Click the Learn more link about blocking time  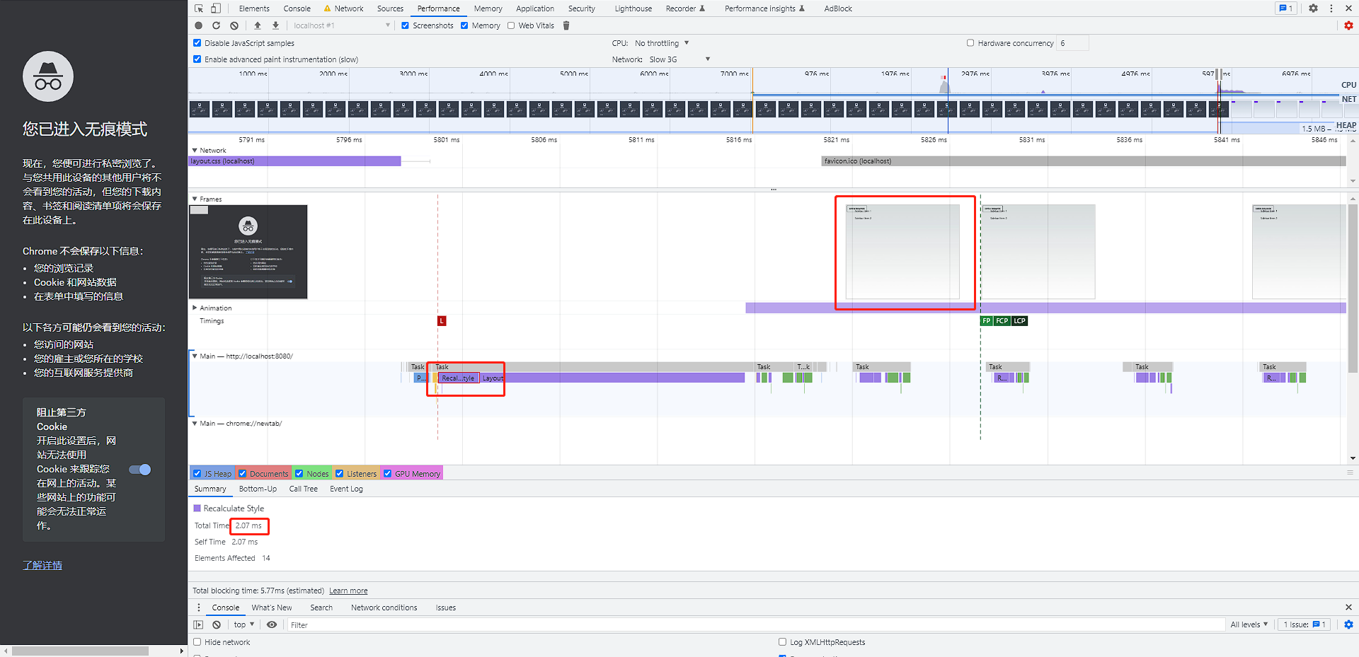pos(348,590)
